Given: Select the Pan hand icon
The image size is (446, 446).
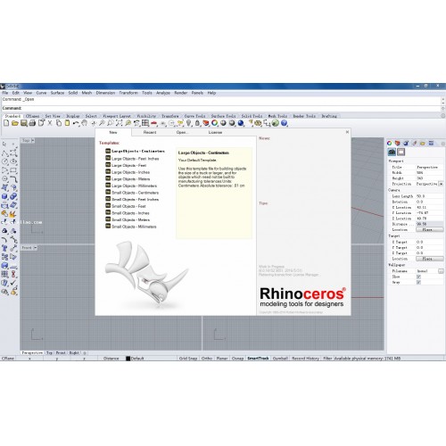Looking at the screenshot, I should [85, 123].
